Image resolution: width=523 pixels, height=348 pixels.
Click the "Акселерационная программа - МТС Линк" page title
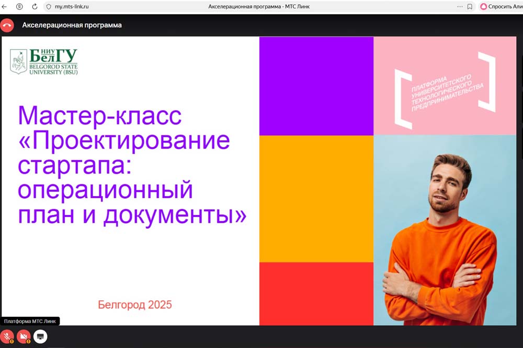tap(259, 7)
